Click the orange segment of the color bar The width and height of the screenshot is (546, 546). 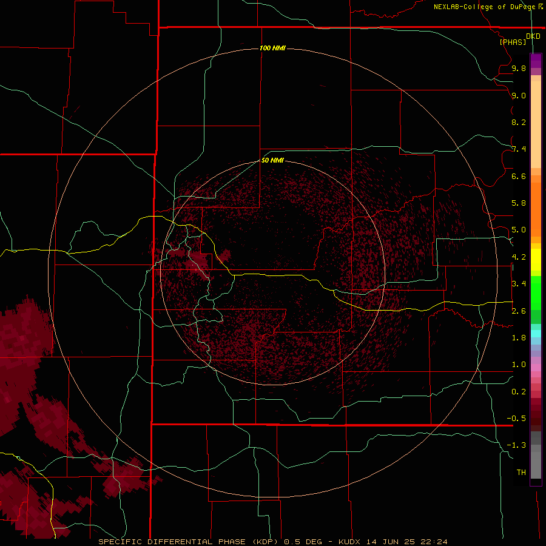click(x=536, y=209)
